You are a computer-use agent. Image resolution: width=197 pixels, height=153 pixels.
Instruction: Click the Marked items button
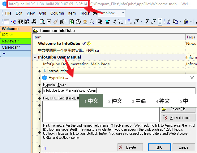pos(178,117)
